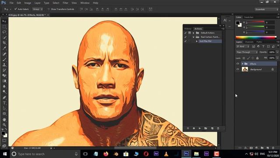The width and height of the screenshot is (280, 158).
Task: Select the Move tool in the toolbox
Action: click(x=4, y=22)
